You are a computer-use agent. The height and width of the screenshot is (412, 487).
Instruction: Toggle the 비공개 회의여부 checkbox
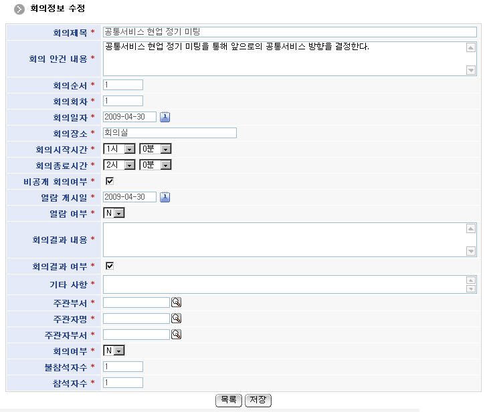110,181
